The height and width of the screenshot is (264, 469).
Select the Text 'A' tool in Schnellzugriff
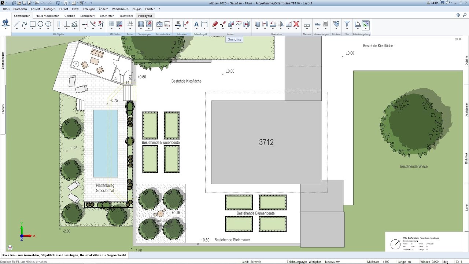click(x=196, y=24)
